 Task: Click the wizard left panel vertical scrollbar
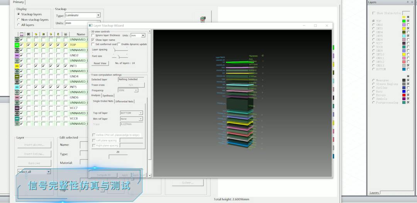[149, 103]
